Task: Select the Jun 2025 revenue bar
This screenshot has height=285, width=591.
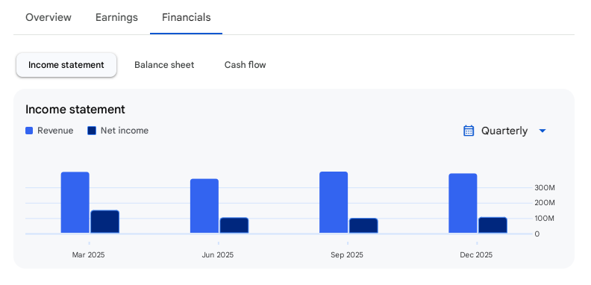Action: pos(204,206)
